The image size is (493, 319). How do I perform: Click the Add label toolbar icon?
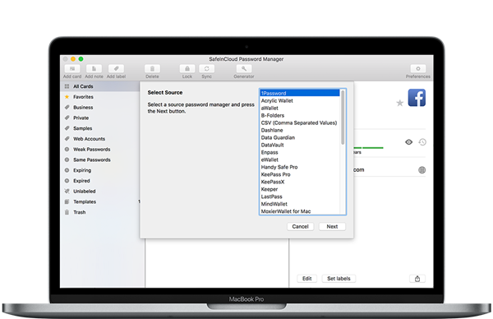(x=116, y=68)
